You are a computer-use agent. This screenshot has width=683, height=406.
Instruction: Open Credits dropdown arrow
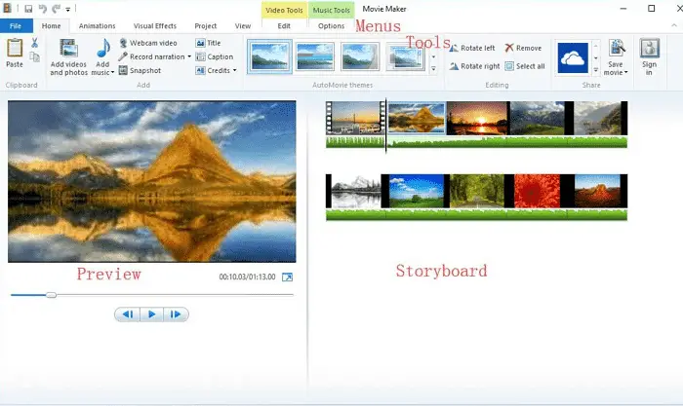point(234,70)
